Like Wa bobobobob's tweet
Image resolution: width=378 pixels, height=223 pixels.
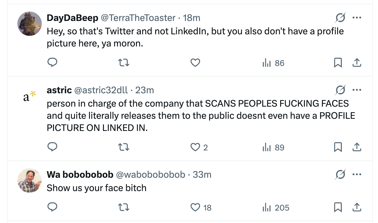(195, 208)
